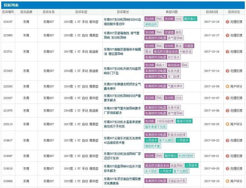Click the 处理反馈 status icon for complaint 221875
Screen dimensions: 246x188
coord(227,110)
